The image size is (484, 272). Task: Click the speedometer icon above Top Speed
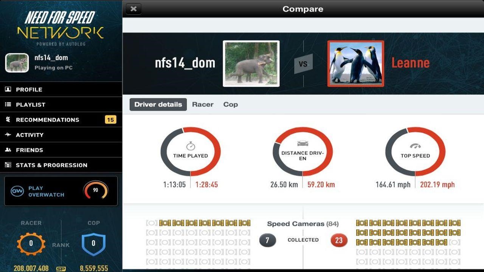(415, 146)
